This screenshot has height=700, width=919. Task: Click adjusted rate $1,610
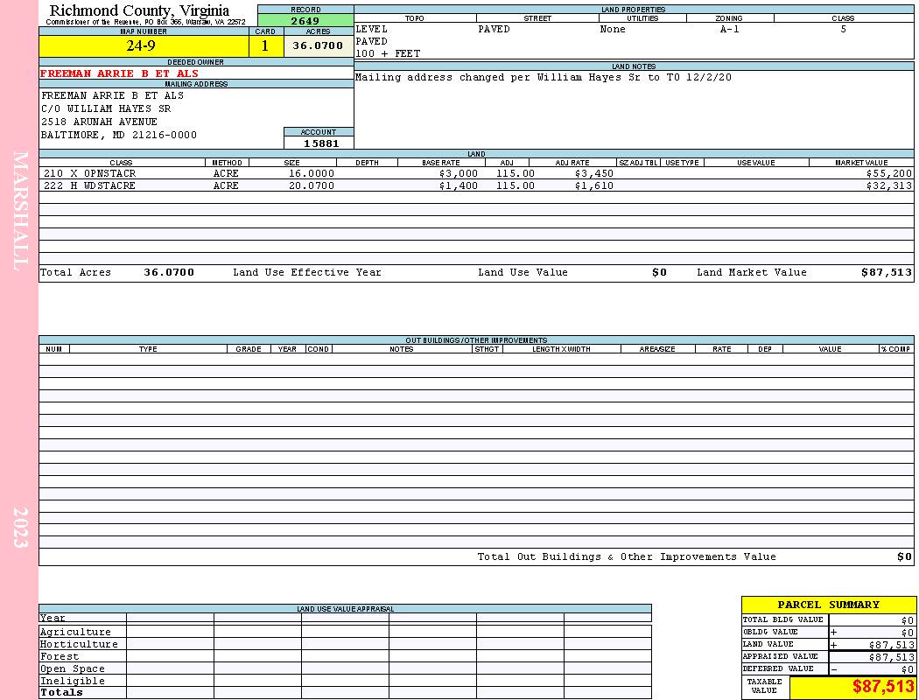(x=593, y=185)
